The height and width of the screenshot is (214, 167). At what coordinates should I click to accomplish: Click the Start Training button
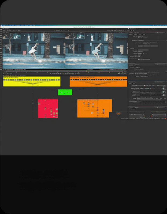pos(140,46)
